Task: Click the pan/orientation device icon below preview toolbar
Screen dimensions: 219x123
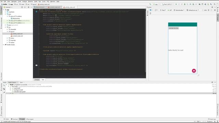Action: (x=151, y=13)
